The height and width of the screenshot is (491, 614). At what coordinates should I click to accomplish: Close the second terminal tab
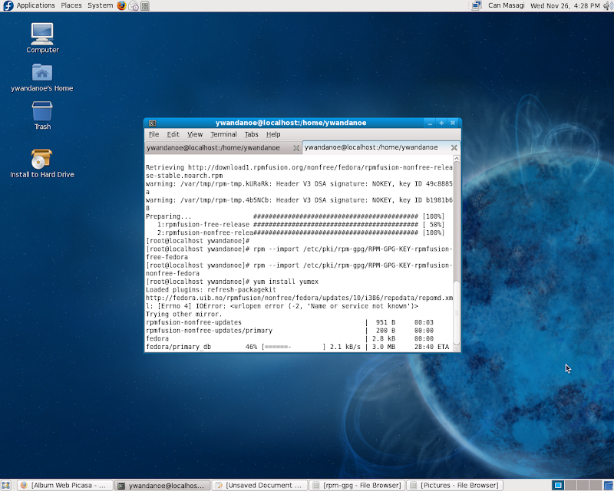(x=454, y=147)
